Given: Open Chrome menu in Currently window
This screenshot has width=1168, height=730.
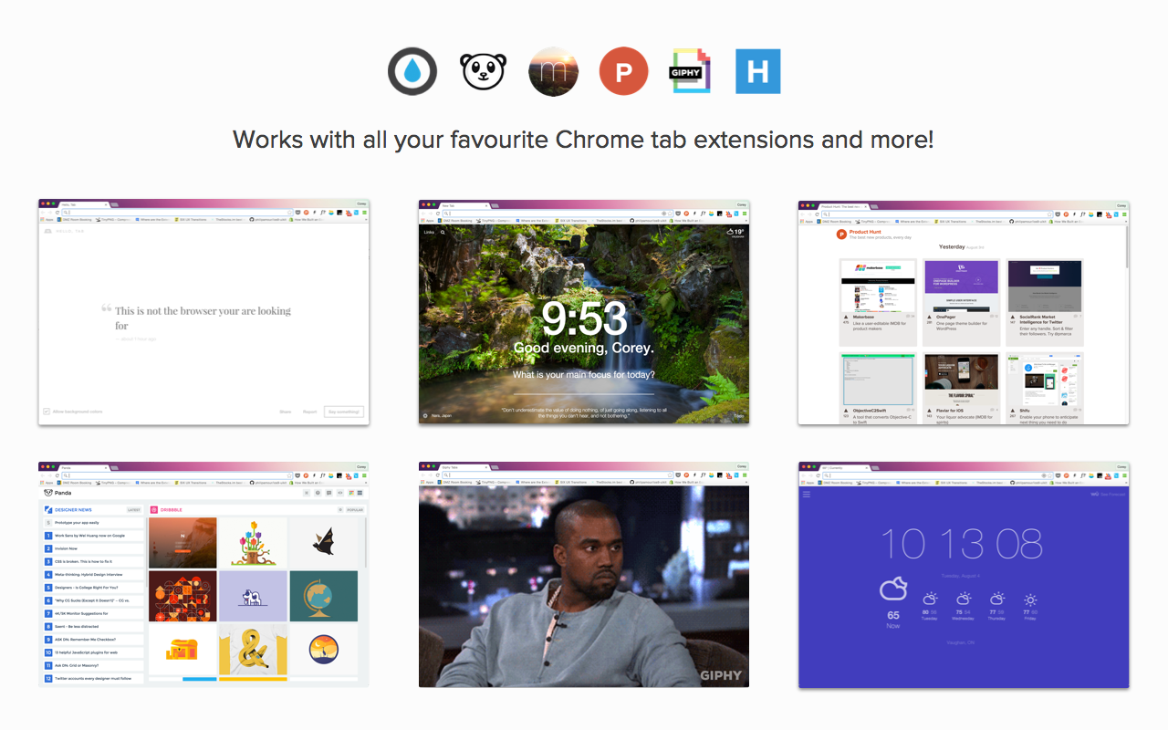Looking at the screenshot, I should (1124, 475).
